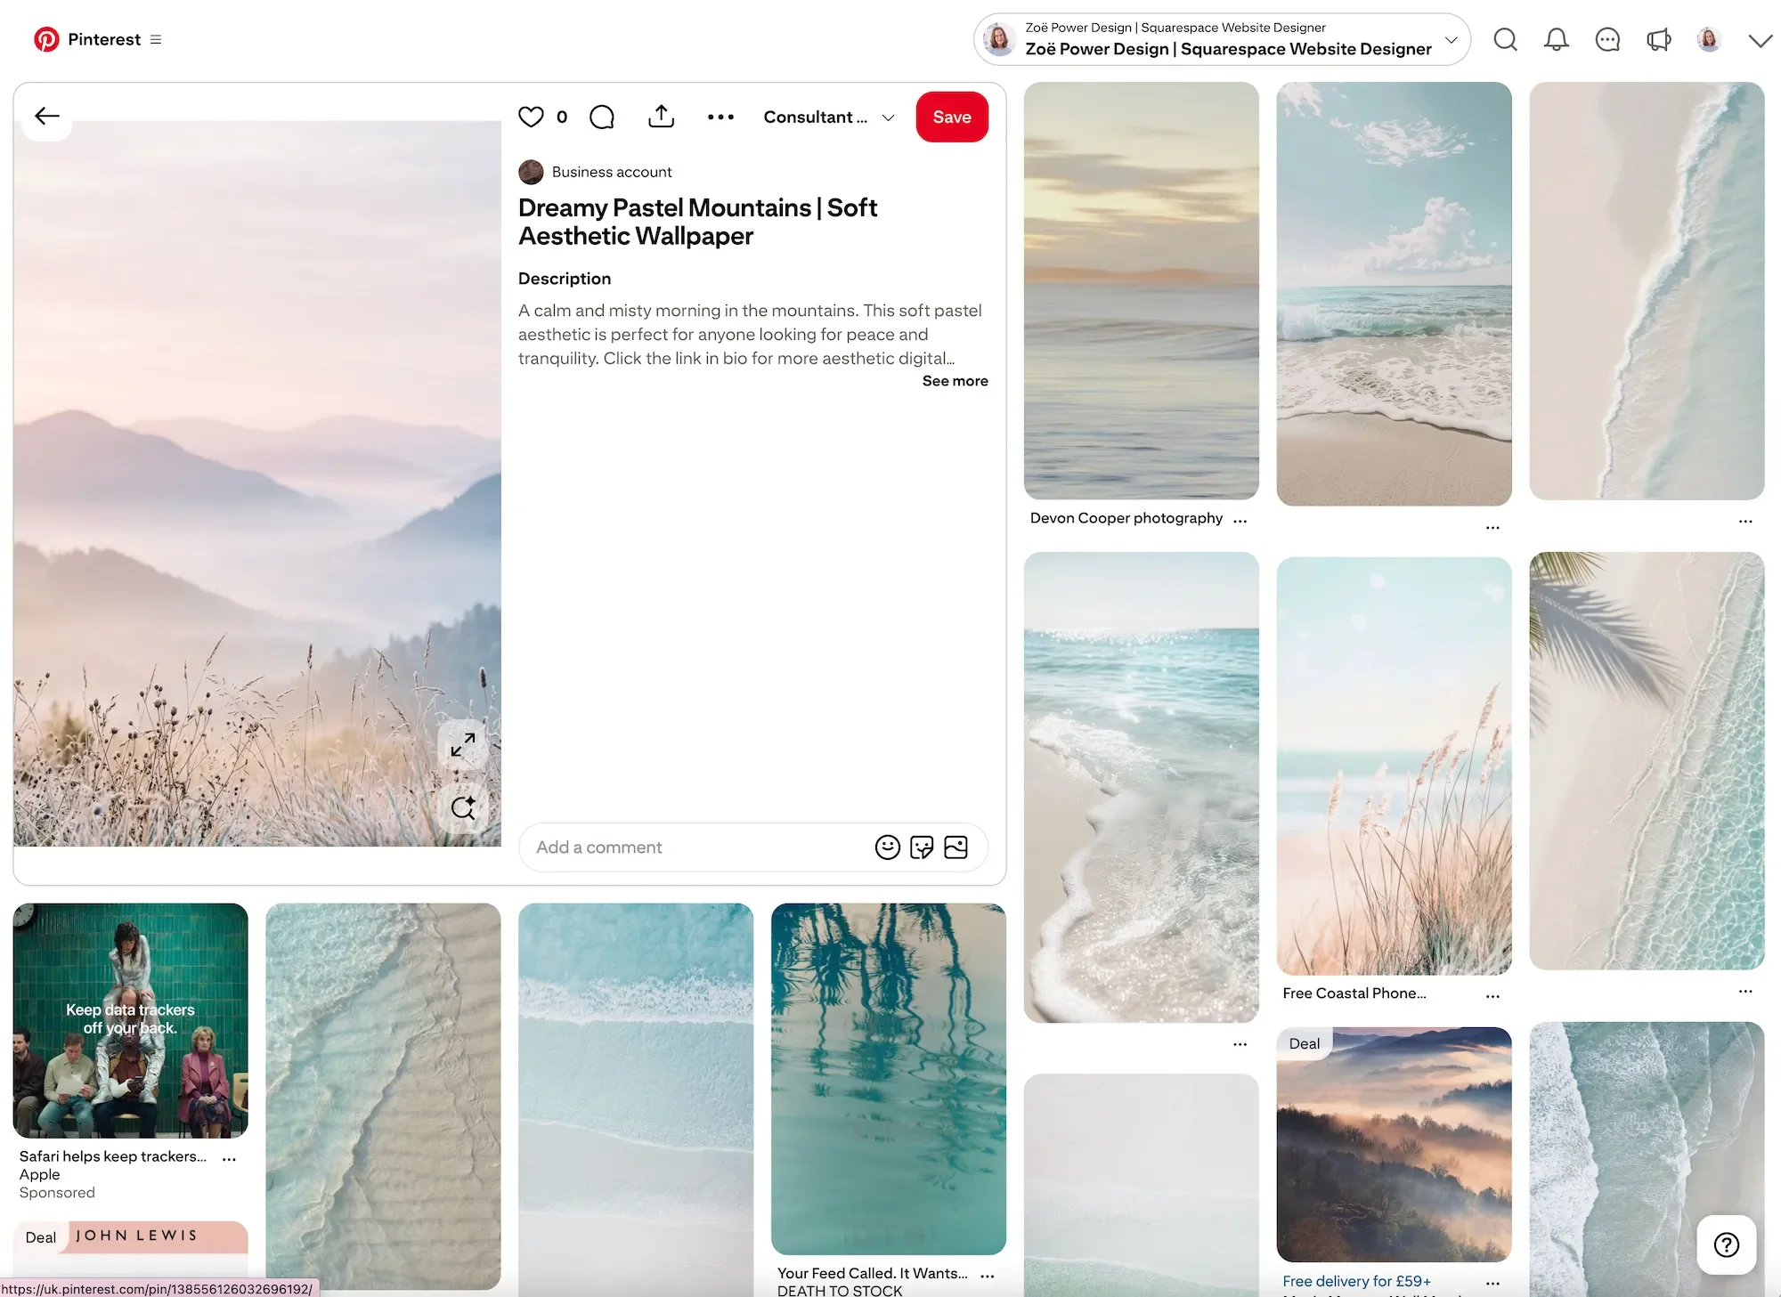This screenshot has height=1297, width=1781.
Task: Open messages speech bubble icon
Action: click(x=1607, y=39)
